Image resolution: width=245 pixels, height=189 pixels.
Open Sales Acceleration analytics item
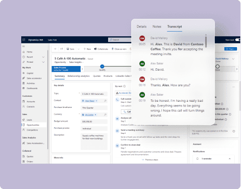35,143
